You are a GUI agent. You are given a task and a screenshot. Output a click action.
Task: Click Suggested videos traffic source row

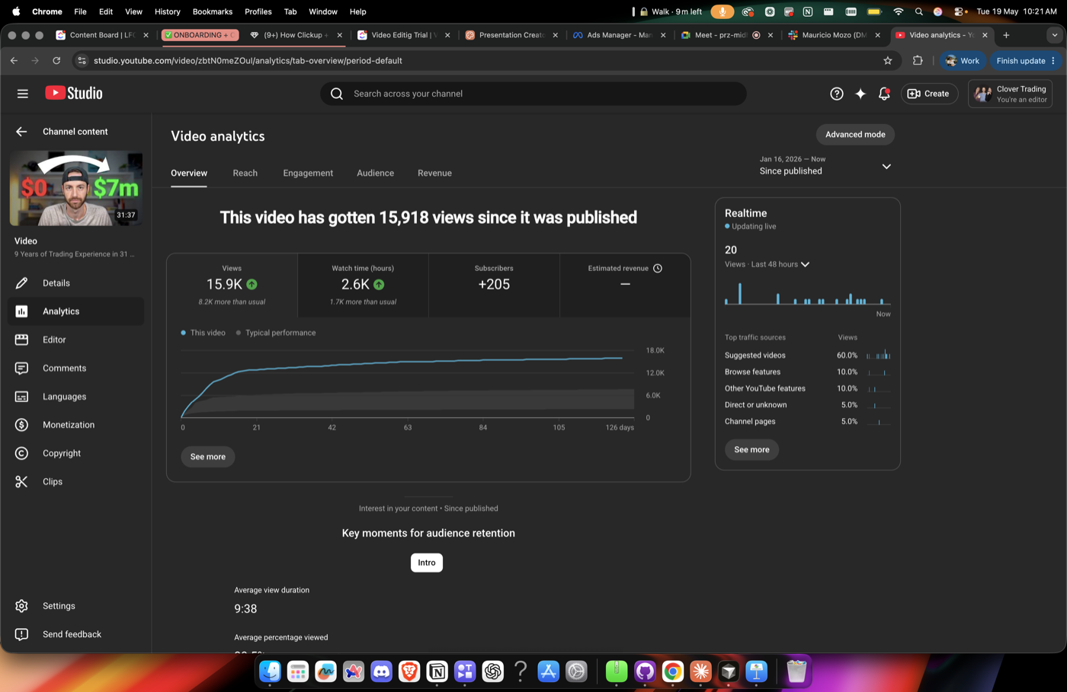click(807, 356)
